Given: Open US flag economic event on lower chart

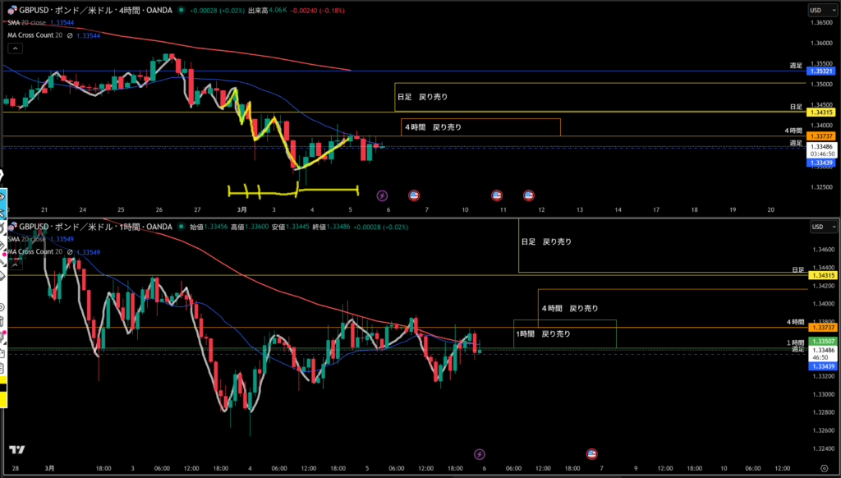Looking at the screenshot, I should tap(591, 453).
